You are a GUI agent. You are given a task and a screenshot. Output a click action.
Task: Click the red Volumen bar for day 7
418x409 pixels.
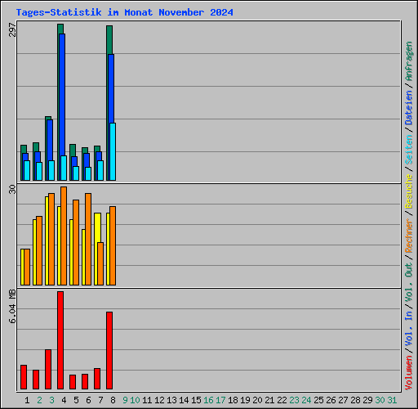[97, 379]
